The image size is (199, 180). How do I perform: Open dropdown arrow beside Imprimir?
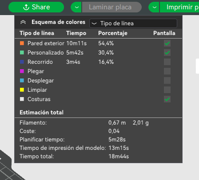[x=154, y=7]
